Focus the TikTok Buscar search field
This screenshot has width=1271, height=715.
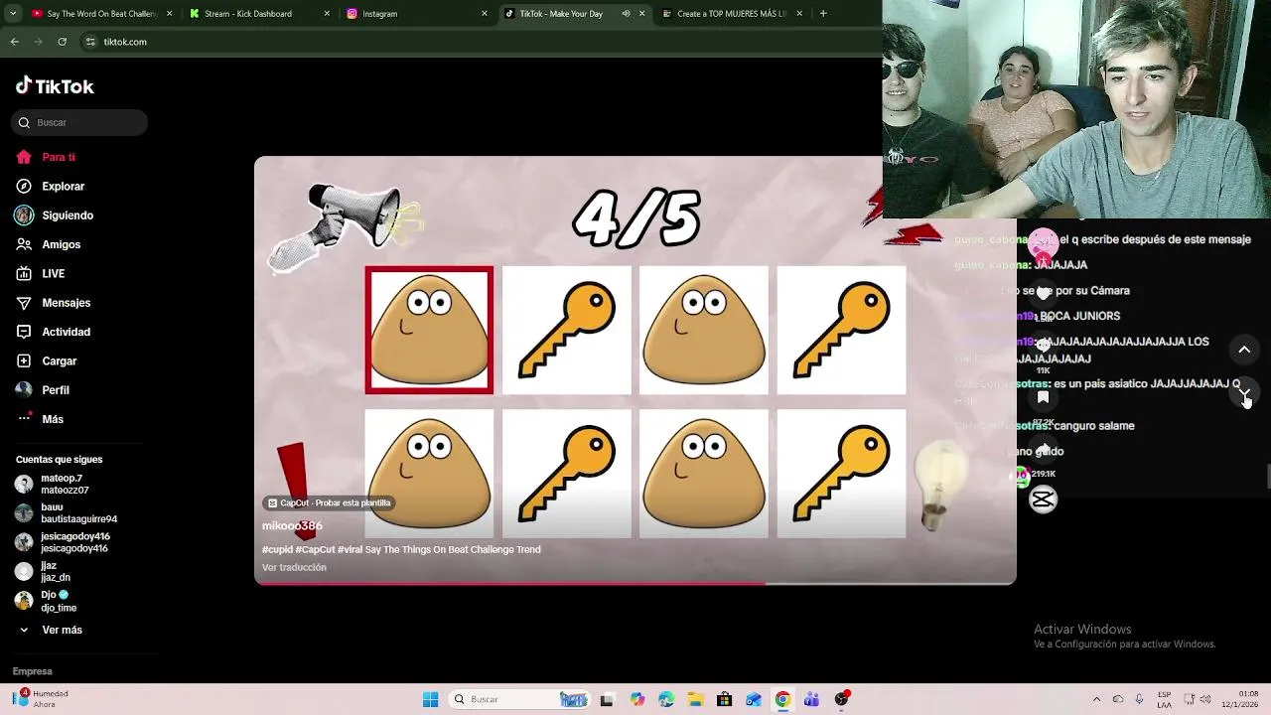[x=79, y=122]
